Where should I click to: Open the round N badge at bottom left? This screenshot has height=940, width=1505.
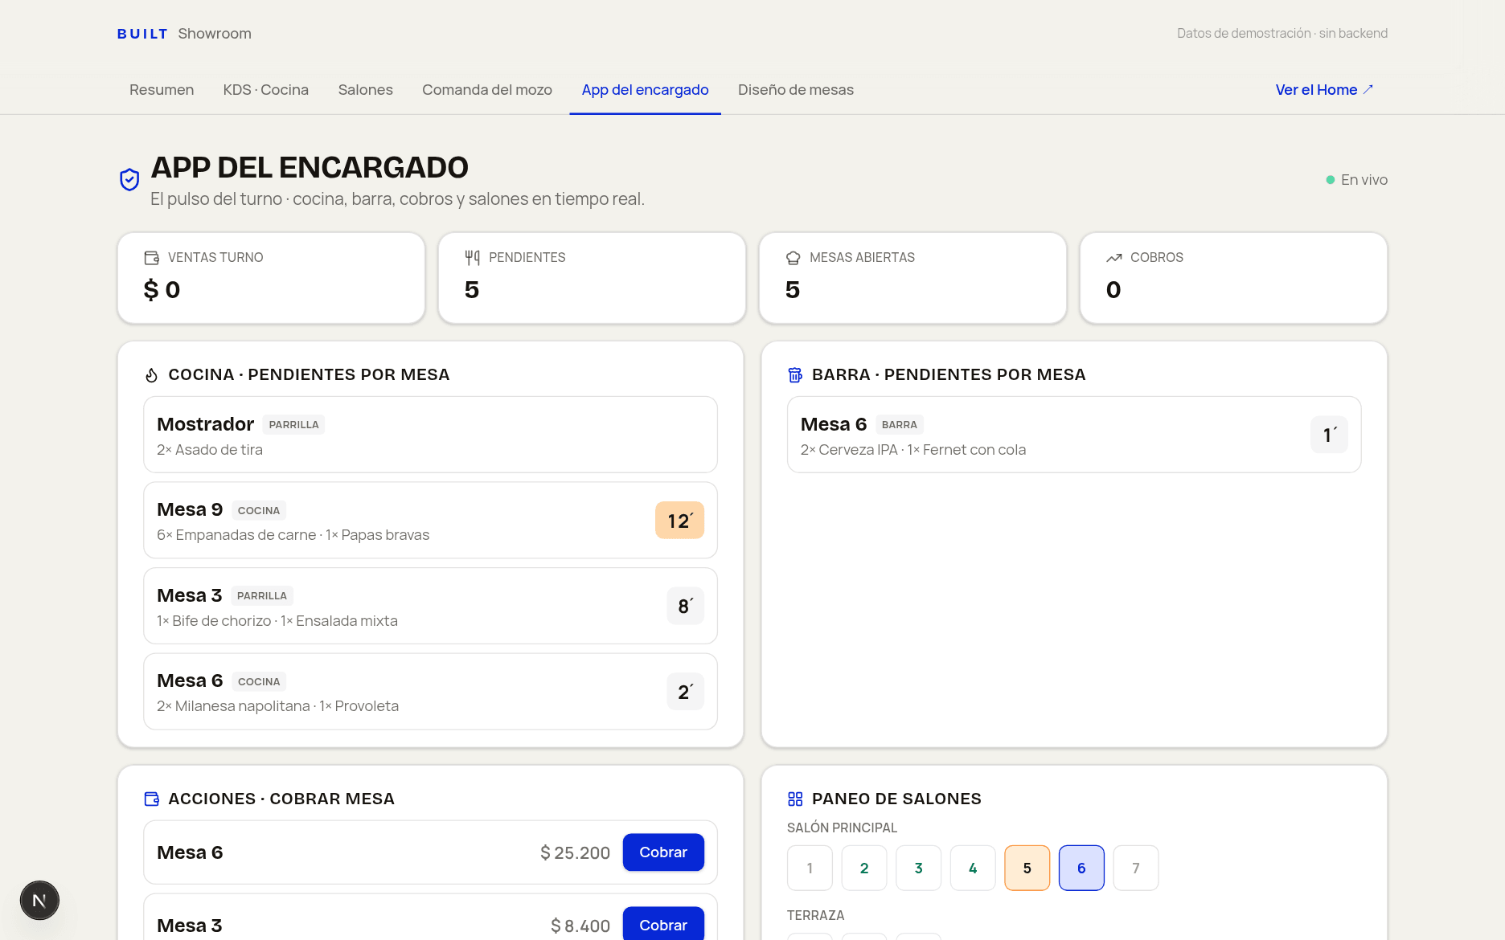pos(39,901)
